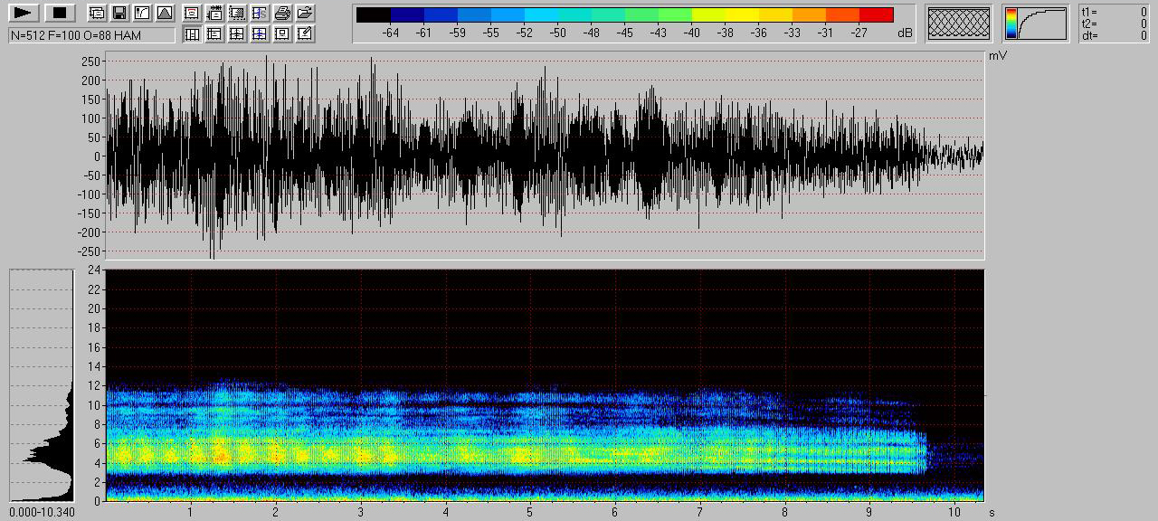Stop playback with the black square button

[x=60, y=13]
